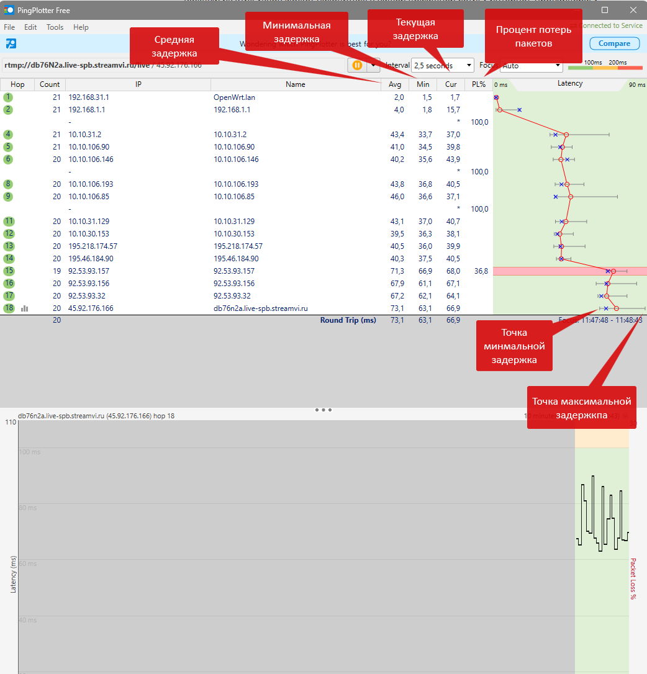647x674 pixels.
Task: Click the bar chart icon on hop 18
Action: point(24,308)
